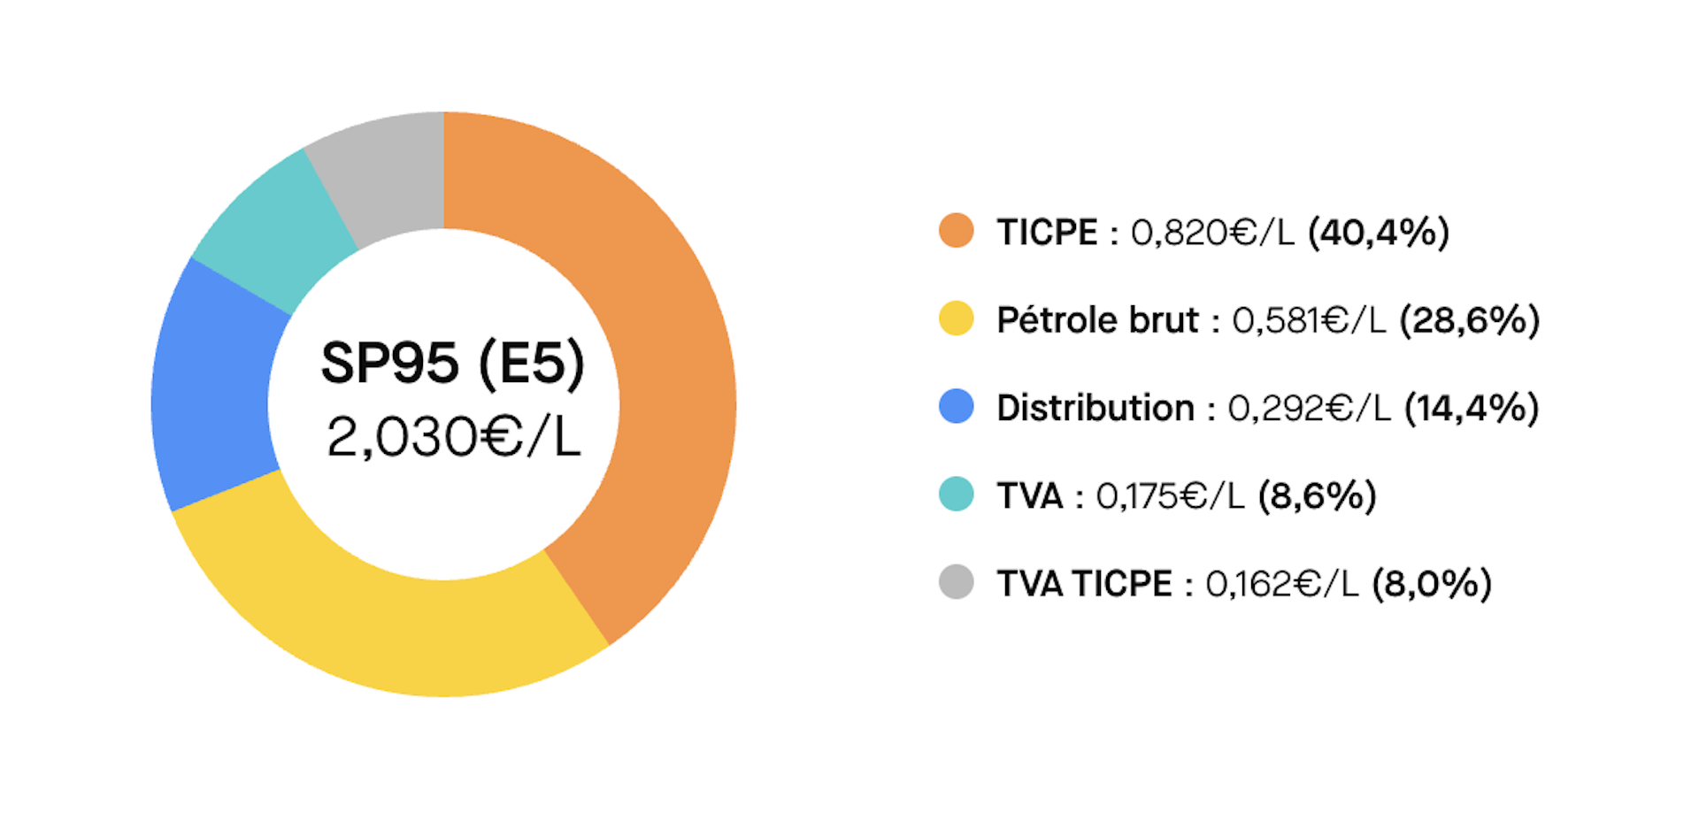Click the "TICPE" legend label text
The image size is (1699, 813).
click(x=1047, y=232)
